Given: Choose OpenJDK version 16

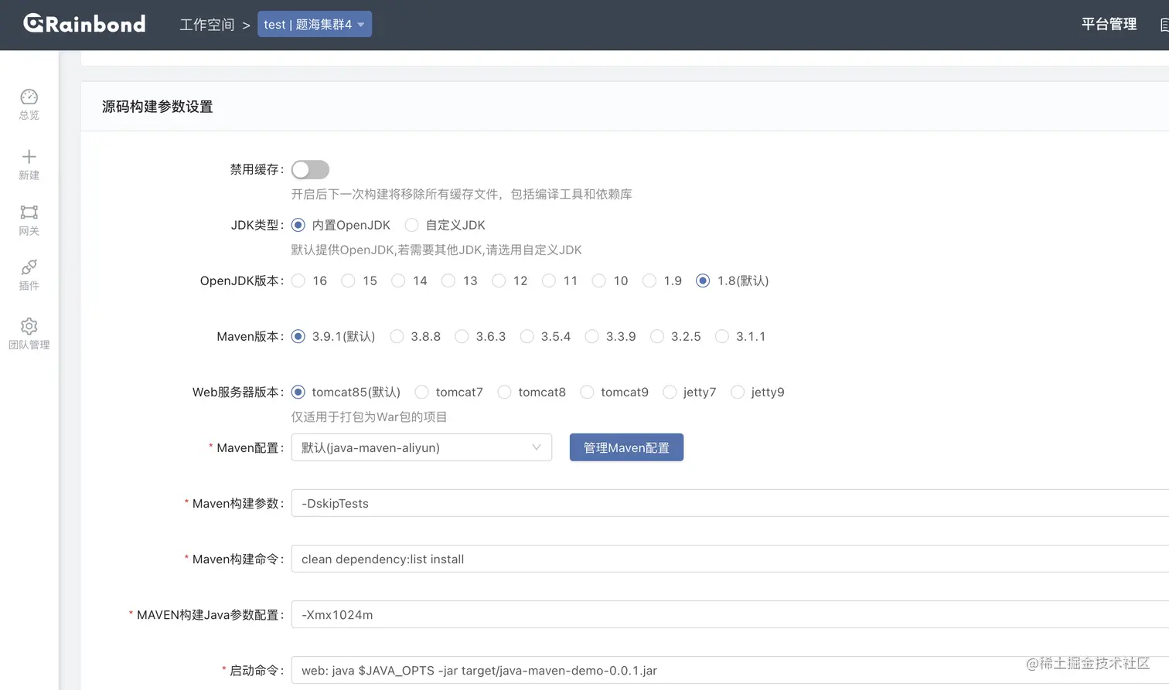Looking at the screenshot, I should point(298,280).
